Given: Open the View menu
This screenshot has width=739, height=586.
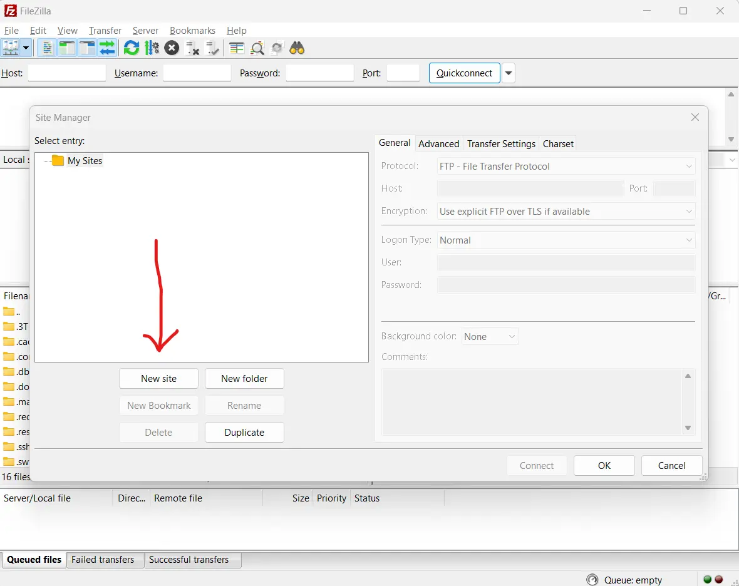Looking at the screenshot, I should click(x=68, y=31).
